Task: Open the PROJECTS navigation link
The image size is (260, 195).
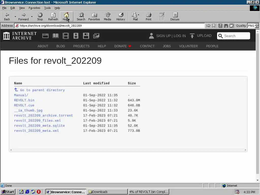Action: 81,46
